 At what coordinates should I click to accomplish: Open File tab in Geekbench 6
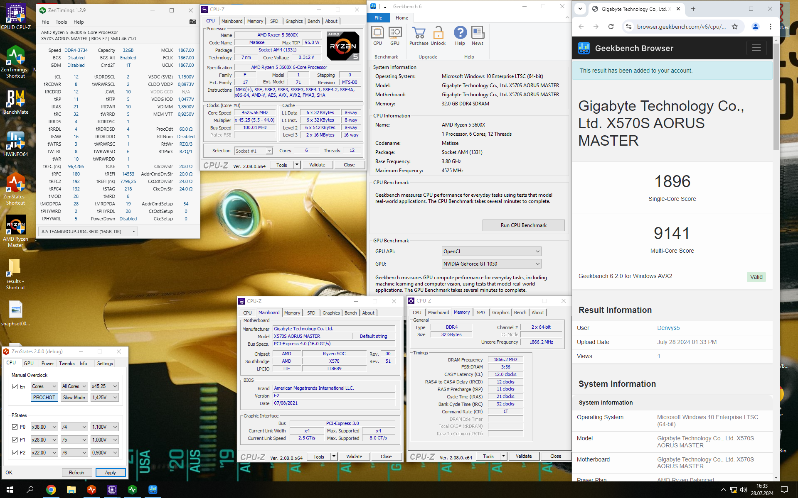coord(378,18)
